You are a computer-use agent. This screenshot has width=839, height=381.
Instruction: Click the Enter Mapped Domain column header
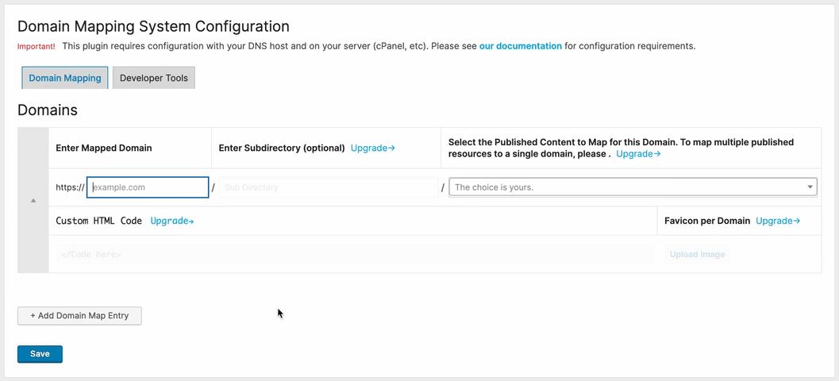point(104,148)
